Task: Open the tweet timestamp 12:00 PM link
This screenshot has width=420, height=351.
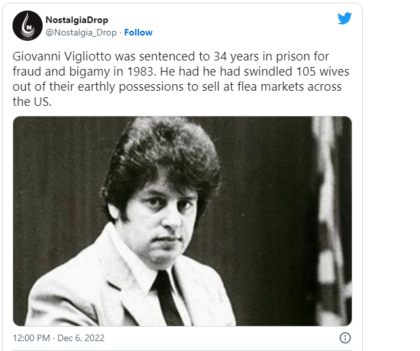Action: [x=31, y=338]
